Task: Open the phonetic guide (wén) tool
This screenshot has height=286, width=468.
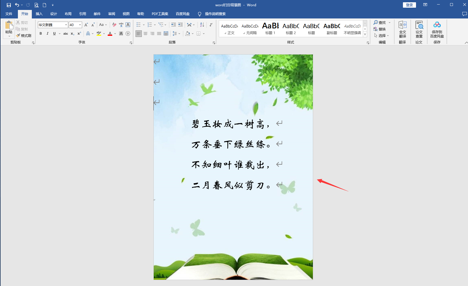Action: [x=121, y=25]
